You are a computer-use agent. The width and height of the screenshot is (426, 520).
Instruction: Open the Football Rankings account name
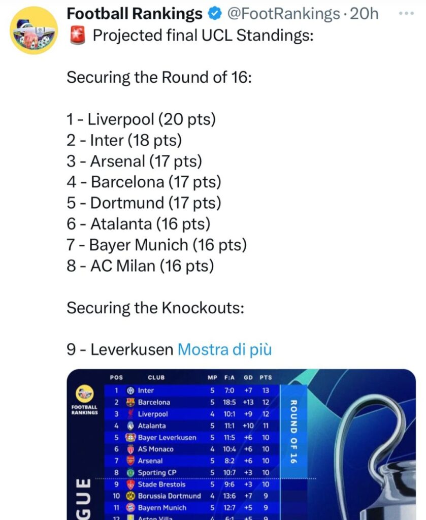135,14
